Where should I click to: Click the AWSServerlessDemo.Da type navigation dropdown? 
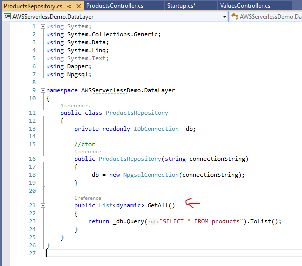tap(266, 17)
